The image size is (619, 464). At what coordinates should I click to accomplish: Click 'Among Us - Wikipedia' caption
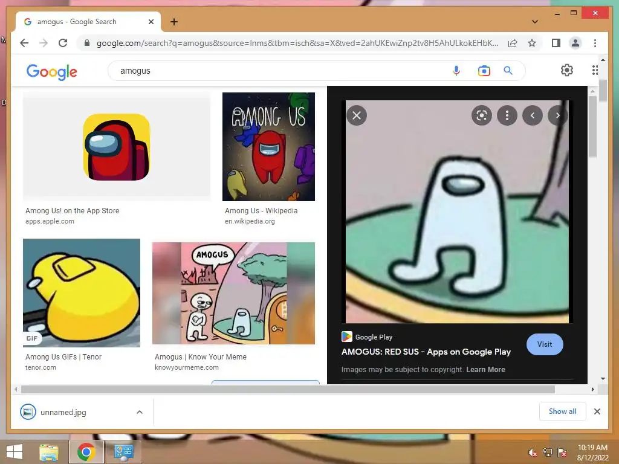tap(261, 211)
